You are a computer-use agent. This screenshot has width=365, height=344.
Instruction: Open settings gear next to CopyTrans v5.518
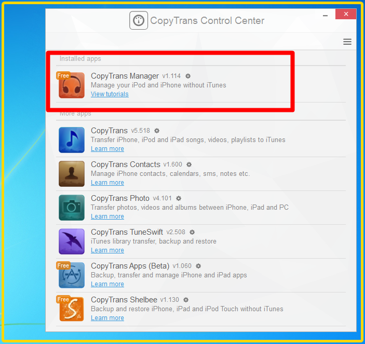point(157,131)
